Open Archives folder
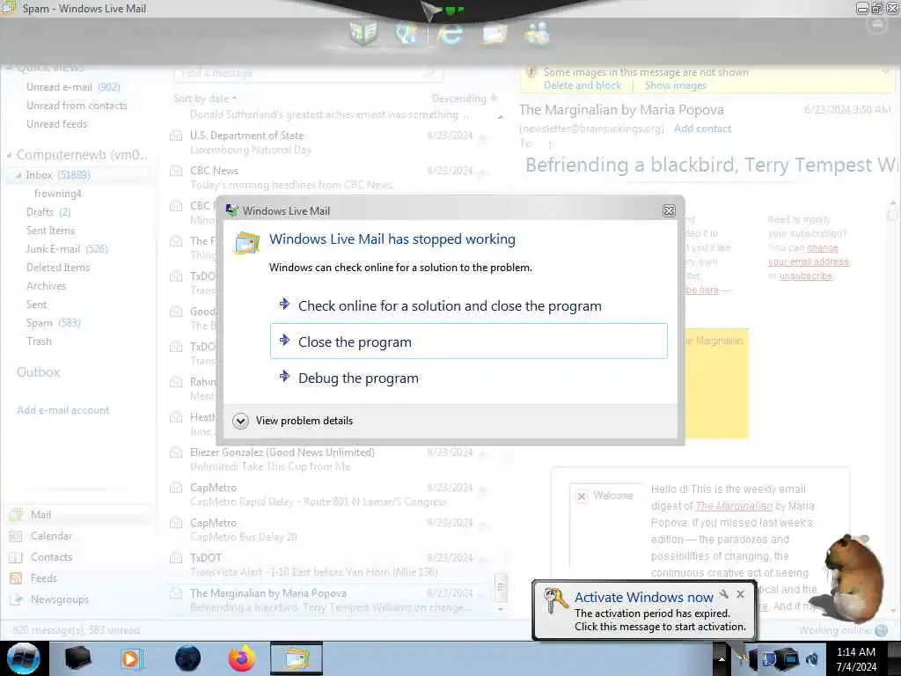The width and height of the screenshot is (901, 676). [46, 286]
